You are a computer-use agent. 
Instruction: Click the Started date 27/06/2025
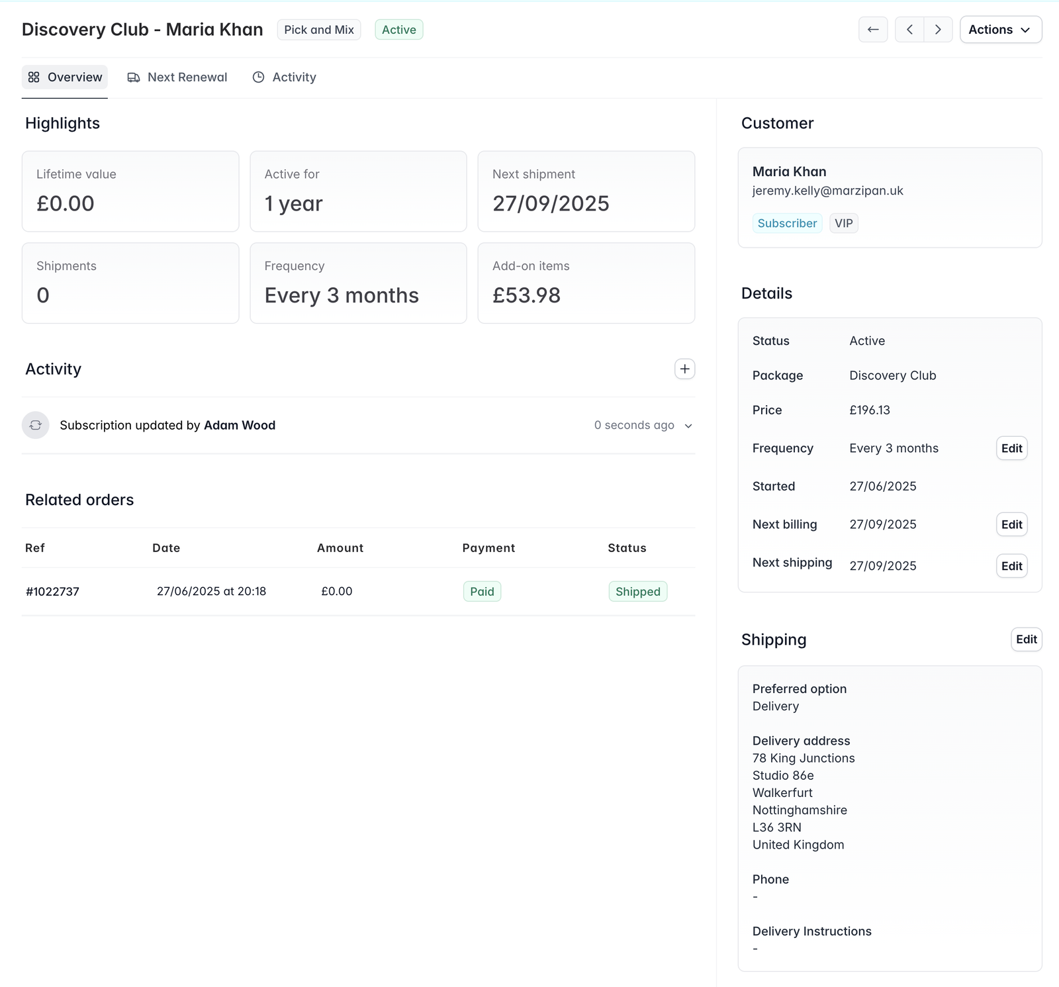coord(883,486)
